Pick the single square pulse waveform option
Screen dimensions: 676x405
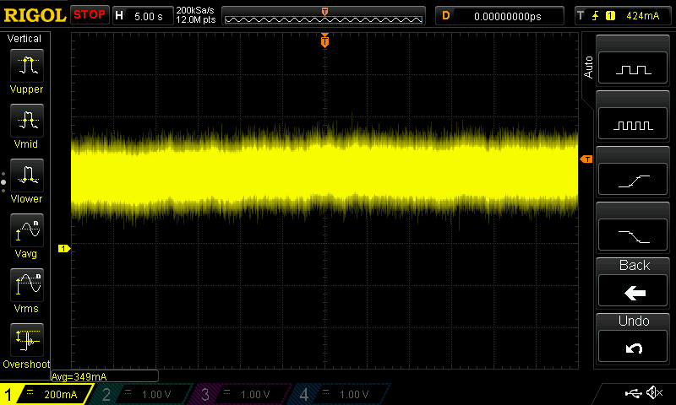[634, 69]
